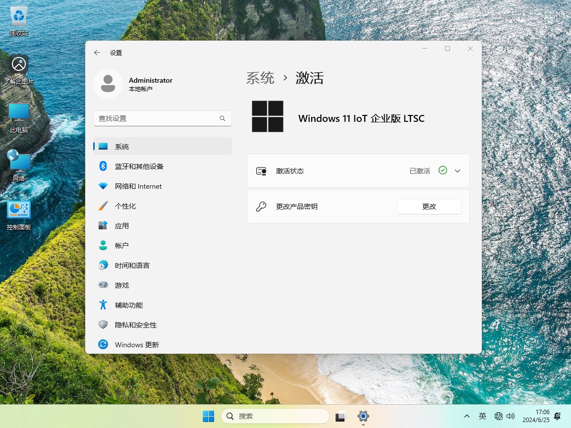Image resolution: width=571 pixels, height=428 pixels.
Task: Open 网络和 Internet settings
Action: click(163, 186)
